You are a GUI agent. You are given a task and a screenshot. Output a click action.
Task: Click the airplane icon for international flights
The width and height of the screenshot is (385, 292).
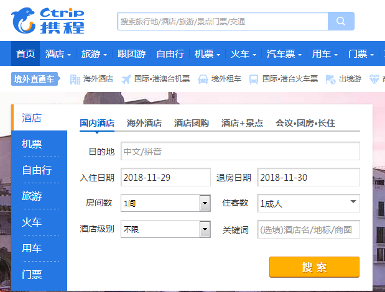click(x=126, y=79)
